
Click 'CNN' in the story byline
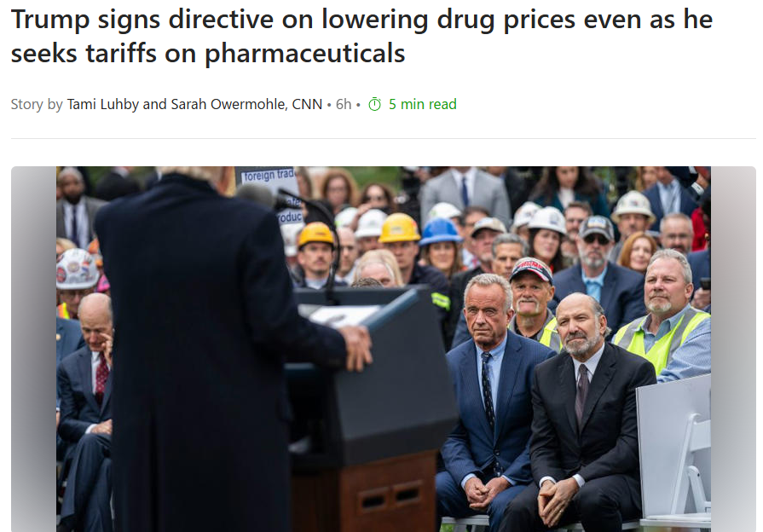click(x=307, y=104)
